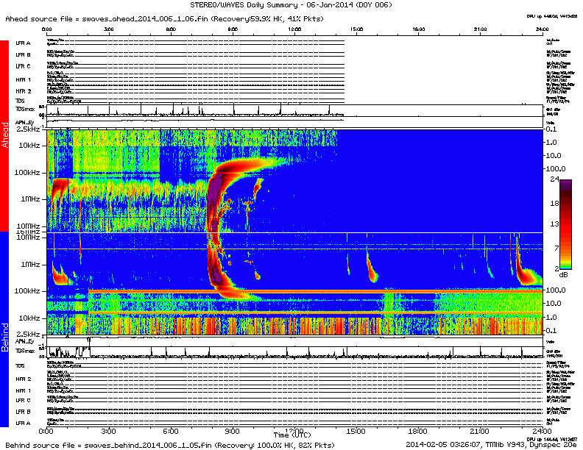Click the 6:00 tick on the lower time axis

(x=171, y=432)
